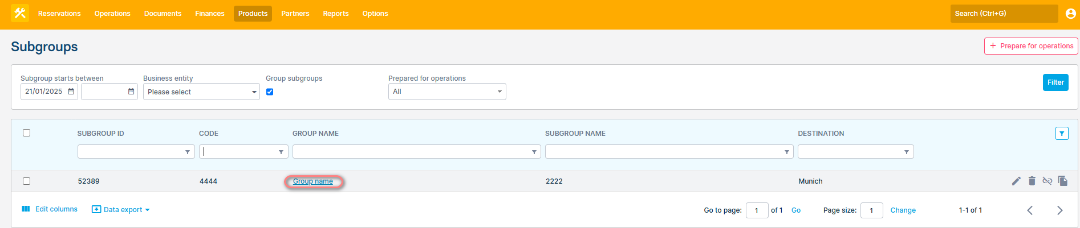This screenshot has width=1080, height=228.
Task: Open the Finances menu
Action: tap(209, 14)
